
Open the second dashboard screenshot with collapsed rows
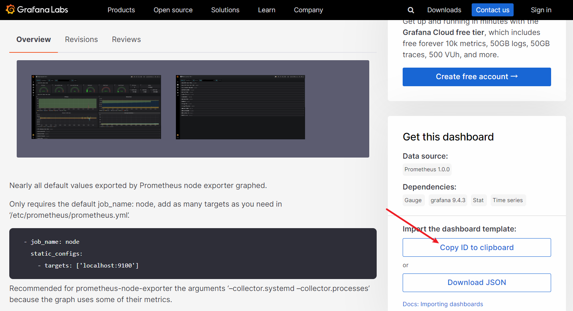pyautogui.click(x=240, y=107)
